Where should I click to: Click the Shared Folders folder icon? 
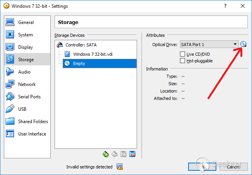pyautogui.click(x=10, y=121)
